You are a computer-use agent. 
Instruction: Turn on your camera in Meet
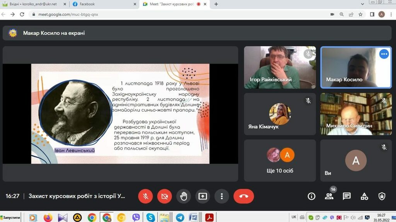coord(164,196)
